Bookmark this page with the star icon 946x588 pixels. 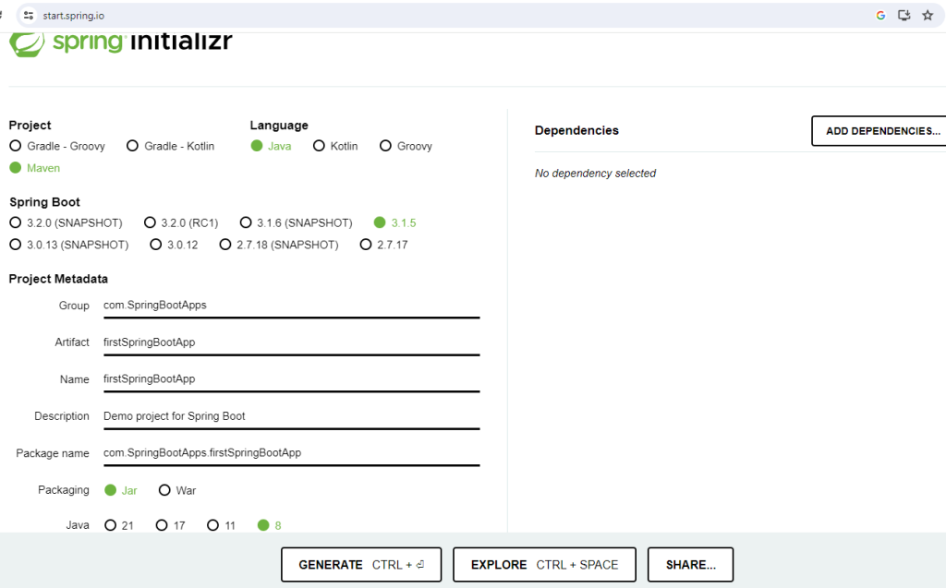(928, 16)
